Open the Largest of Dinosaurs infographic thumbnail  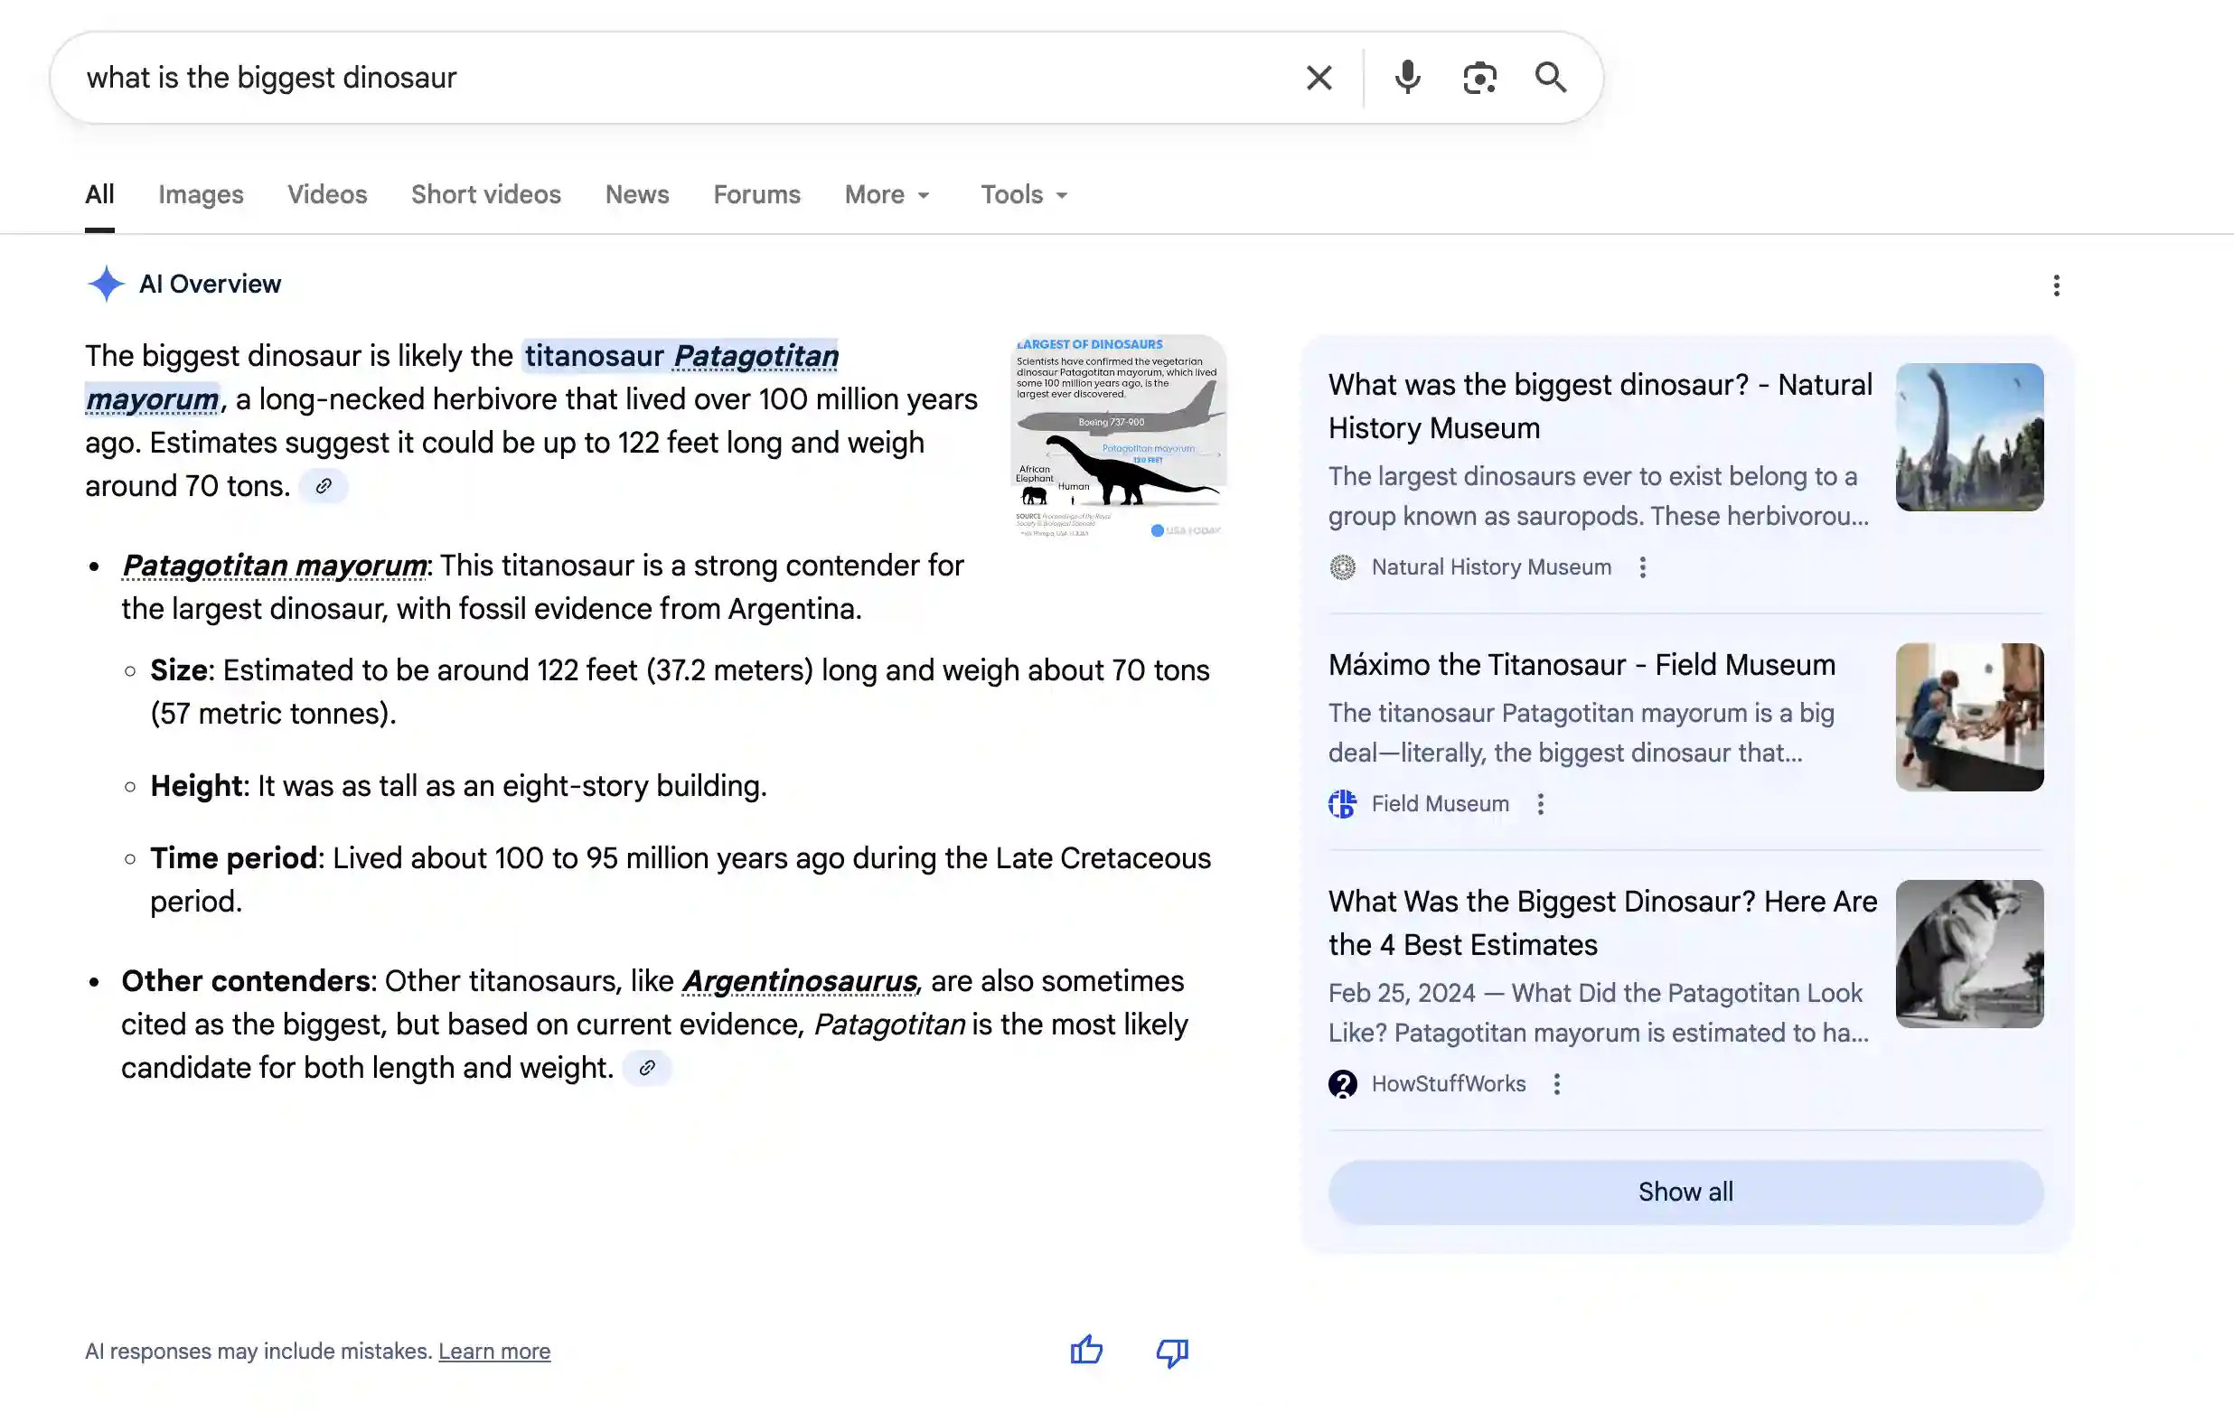1119,436
